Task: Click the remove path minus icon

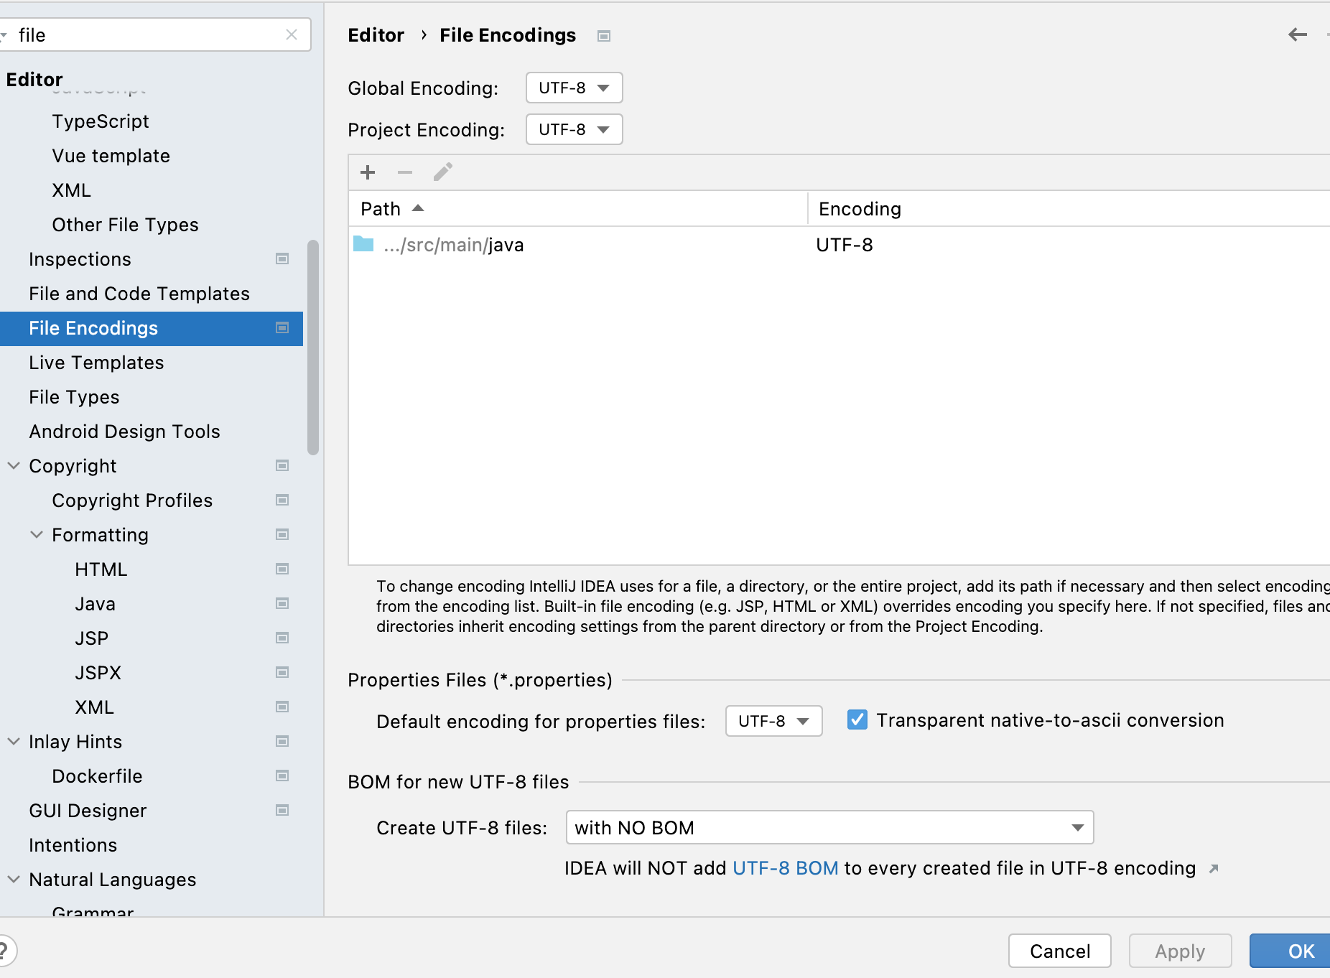Action: (x=405, y=172)
